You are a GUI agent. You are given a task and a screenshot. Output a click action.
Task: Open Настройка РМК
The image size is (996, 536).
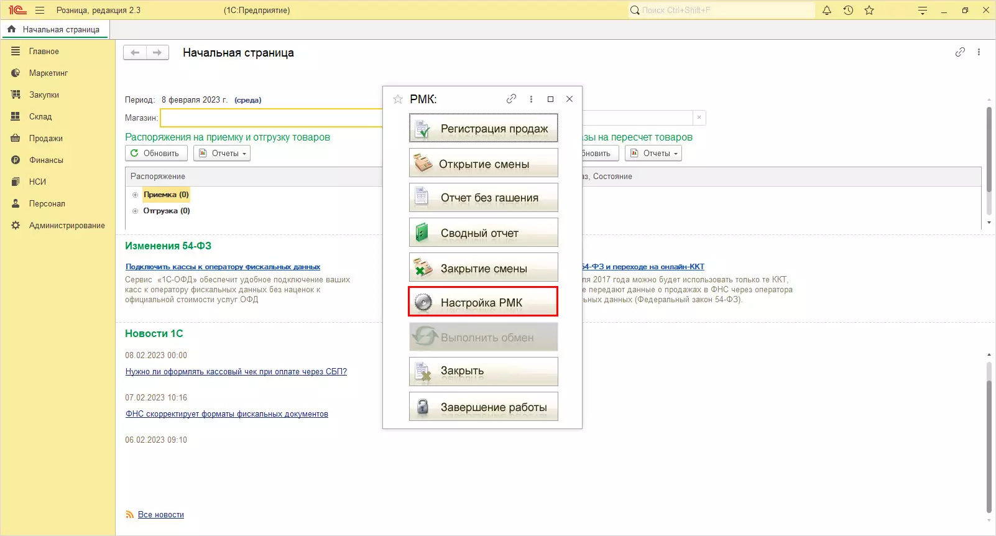tap(483, 302)
